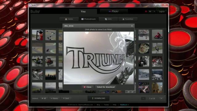The height and width of the screenshot is (111, 197).
Task: Open the Photostream section
Action: [89, 19]
